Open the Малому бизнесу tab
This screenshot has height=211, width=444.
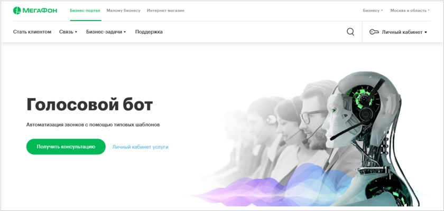coord(124,11)
